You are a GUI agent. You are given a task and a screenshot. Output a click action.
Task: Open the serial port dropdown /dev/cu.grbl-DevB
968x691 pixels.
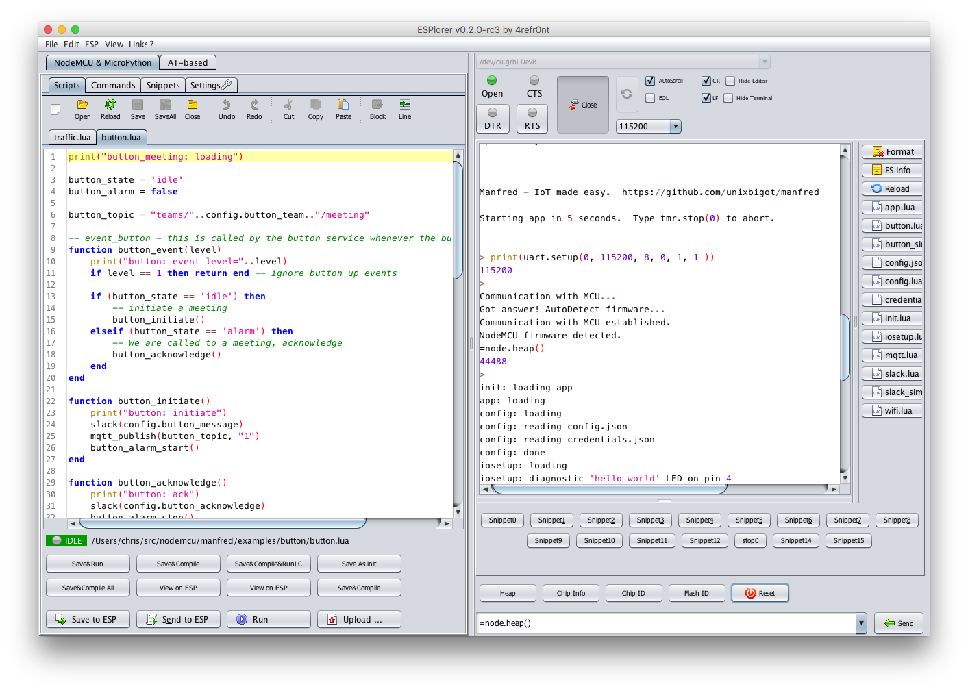[623, 62]
